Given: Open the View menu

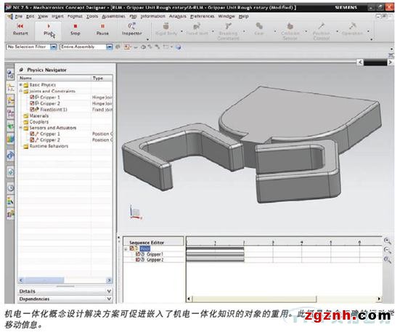Looking at the screenshot, I should pyautogui.click(x=43, y=16).
